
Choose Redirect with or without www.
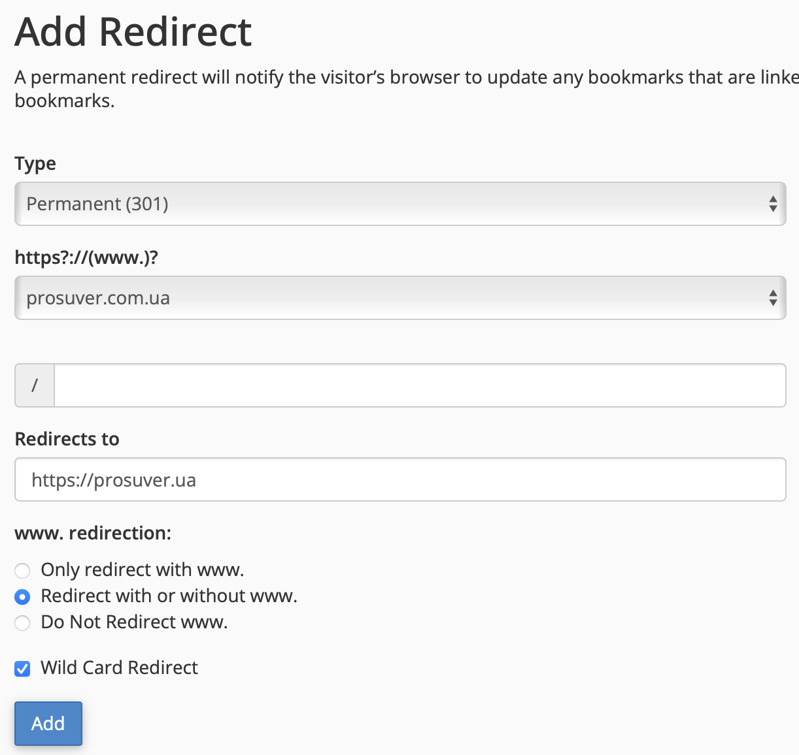[x=22, y=596]
